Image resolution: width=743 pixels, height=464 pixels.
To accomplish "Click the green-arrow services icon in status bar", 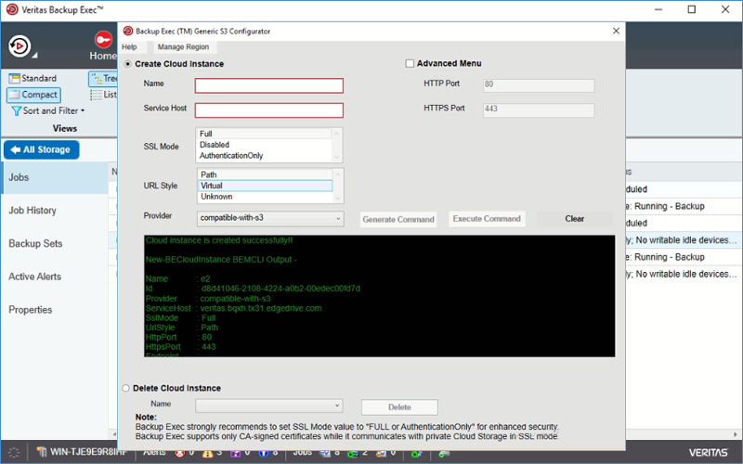I will coord(416,454).
